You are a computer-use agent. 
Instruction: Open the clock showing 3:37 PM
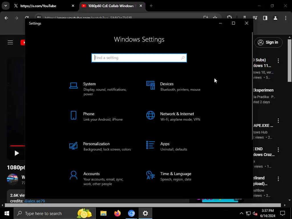(267, 213)
